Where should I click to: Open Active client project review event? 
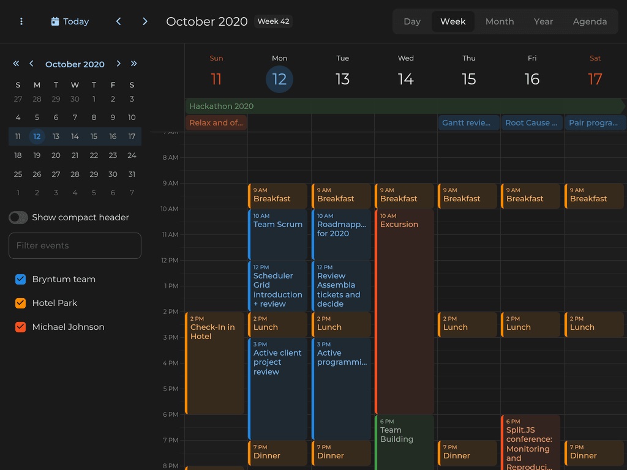(x=278, y=389)
